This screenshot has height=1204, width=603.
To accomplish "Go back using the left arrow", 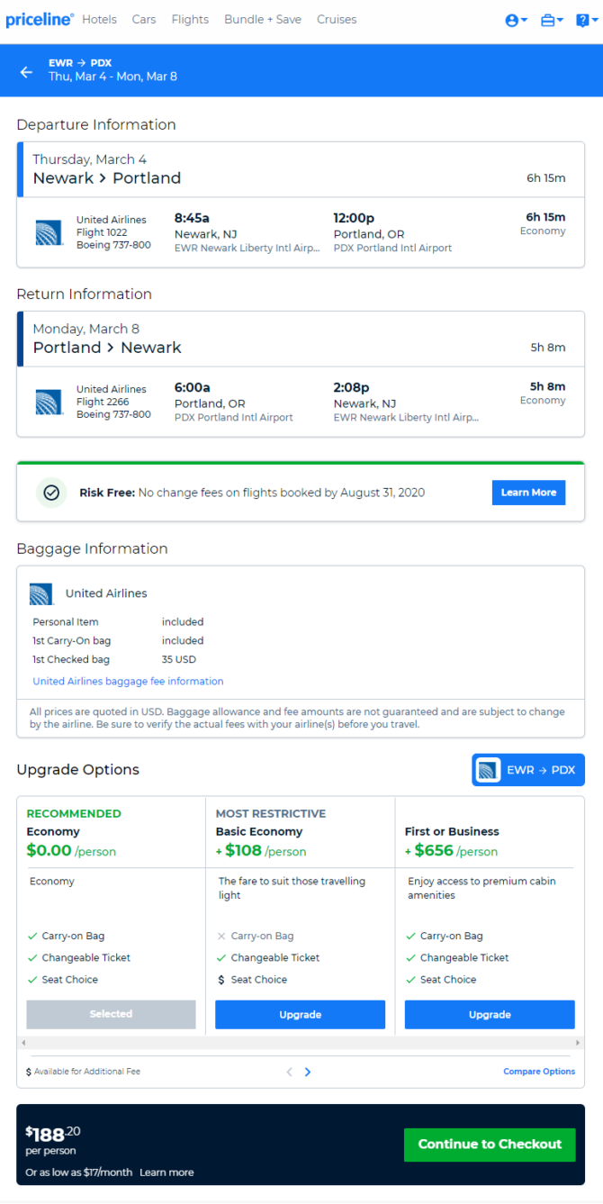I will 26,72.
